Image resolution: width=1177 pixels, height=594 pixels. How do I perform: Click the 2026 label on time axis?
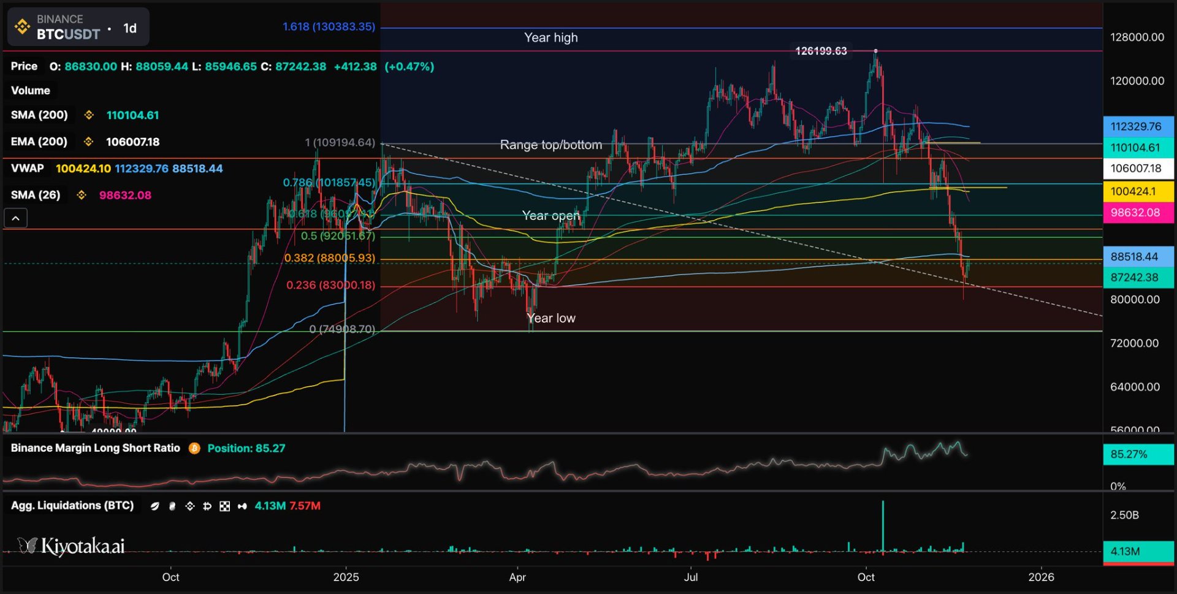1041,577
